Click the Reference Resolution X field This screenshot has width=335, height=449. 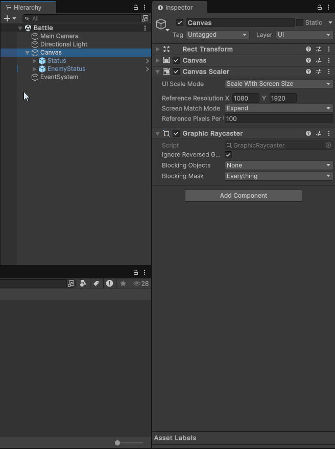pyautogui.click(x=245, y=98)
